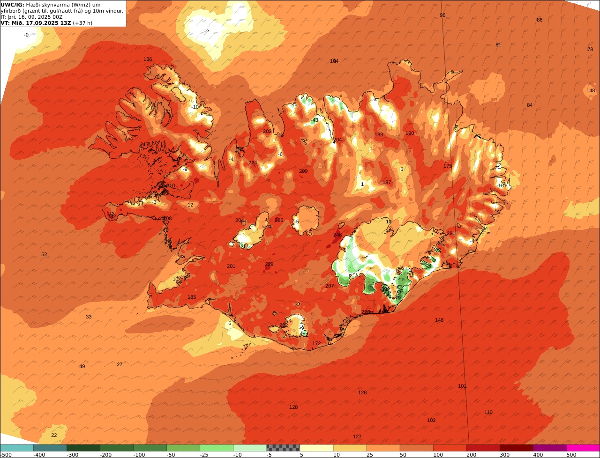Click the map value 175
Viewport: 600px width, 458px height.
pos(448,166)
